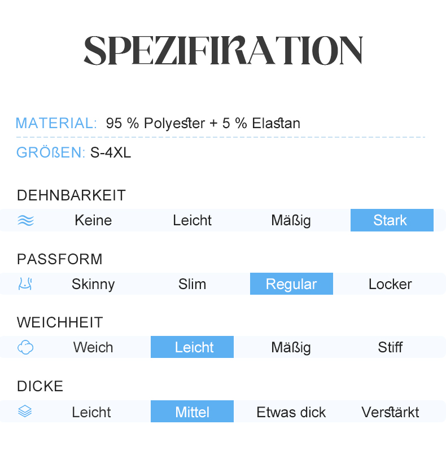Pick Skinny in the Passform row
This screenshot has height=459, width=446.
(x=93, y=284)
